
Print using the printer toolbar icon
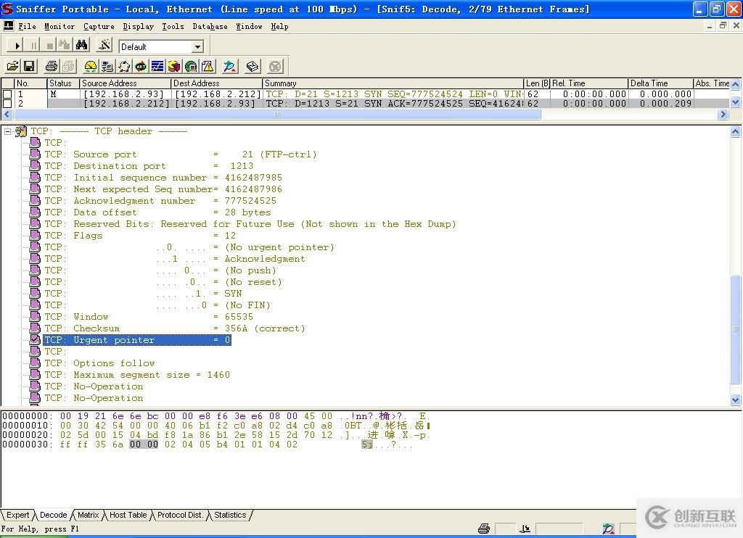(x=52, y=66)
